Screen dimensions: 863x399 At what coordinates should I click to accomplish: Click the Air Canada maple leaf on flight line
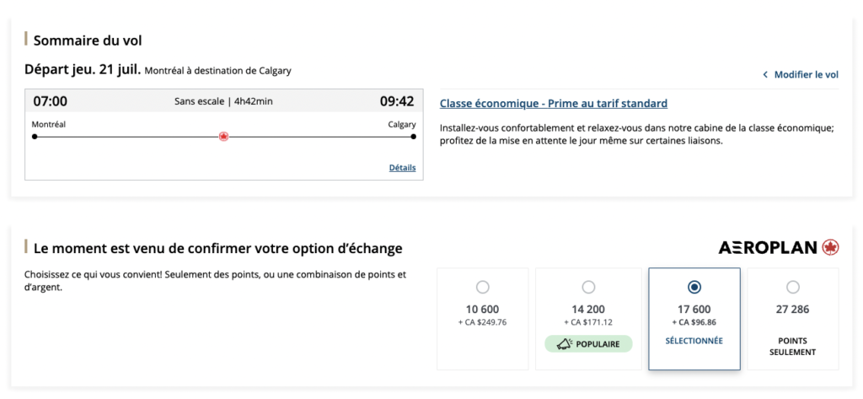pos(223,136)
